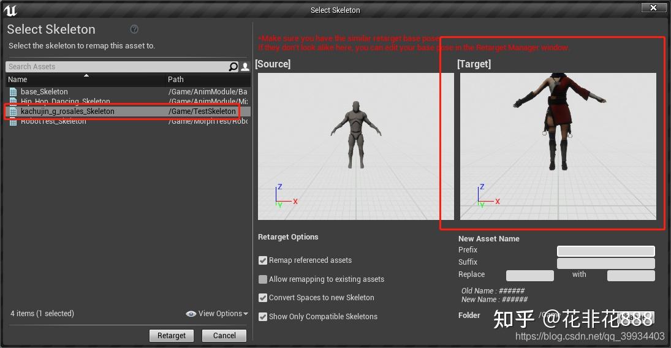This screenshot has width=671, height=348.
Task: Click the /Game/AnimModule/Ba path cell
Action: pyautogui.click(x=208, y=92)
